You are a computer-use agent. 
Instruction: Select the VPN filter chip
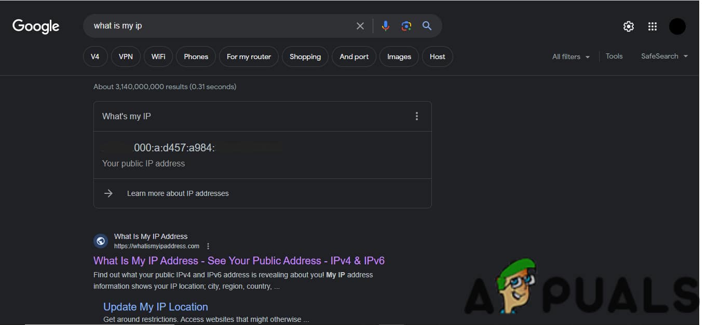126,56
